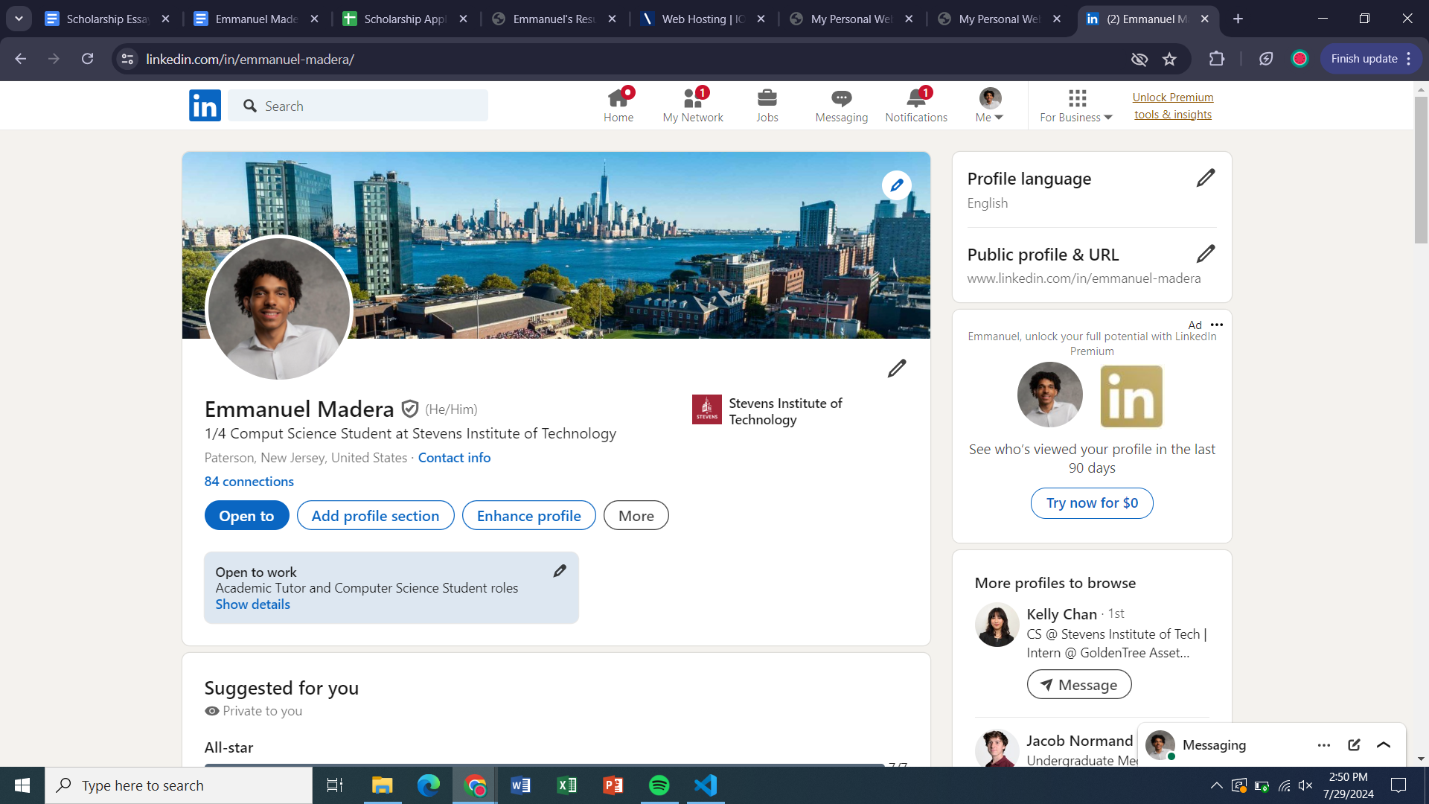Screen dimensions: 1429x804
Task: Open Windows notification center
Action: [x=1398, y=785]
